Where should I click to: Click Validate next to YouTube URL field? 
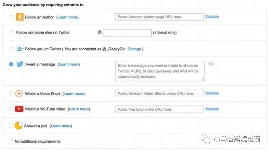(212, 109)
